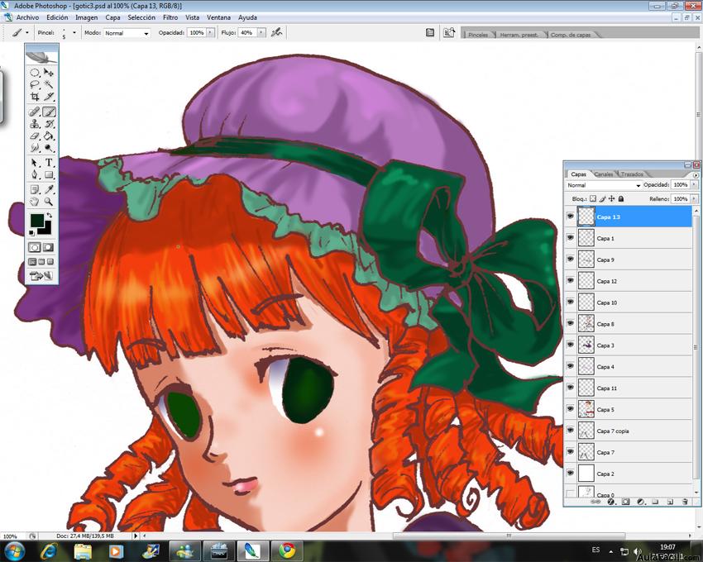Create a new adjustment layer
This screenshot has height=562, width=703.
point(641,502)
